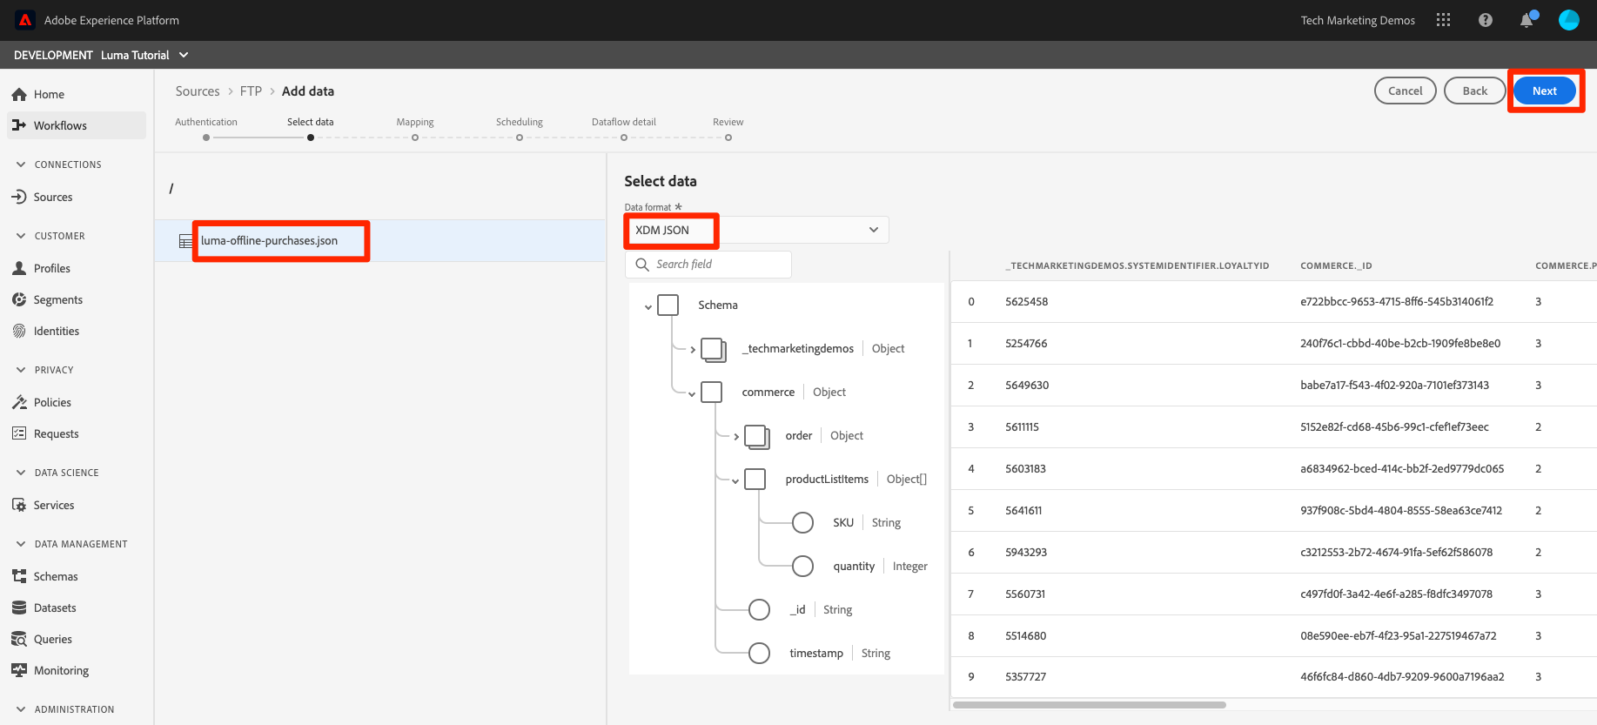
Task: Expand the order node
Action: pyautogui.click(x=736, y=437)
